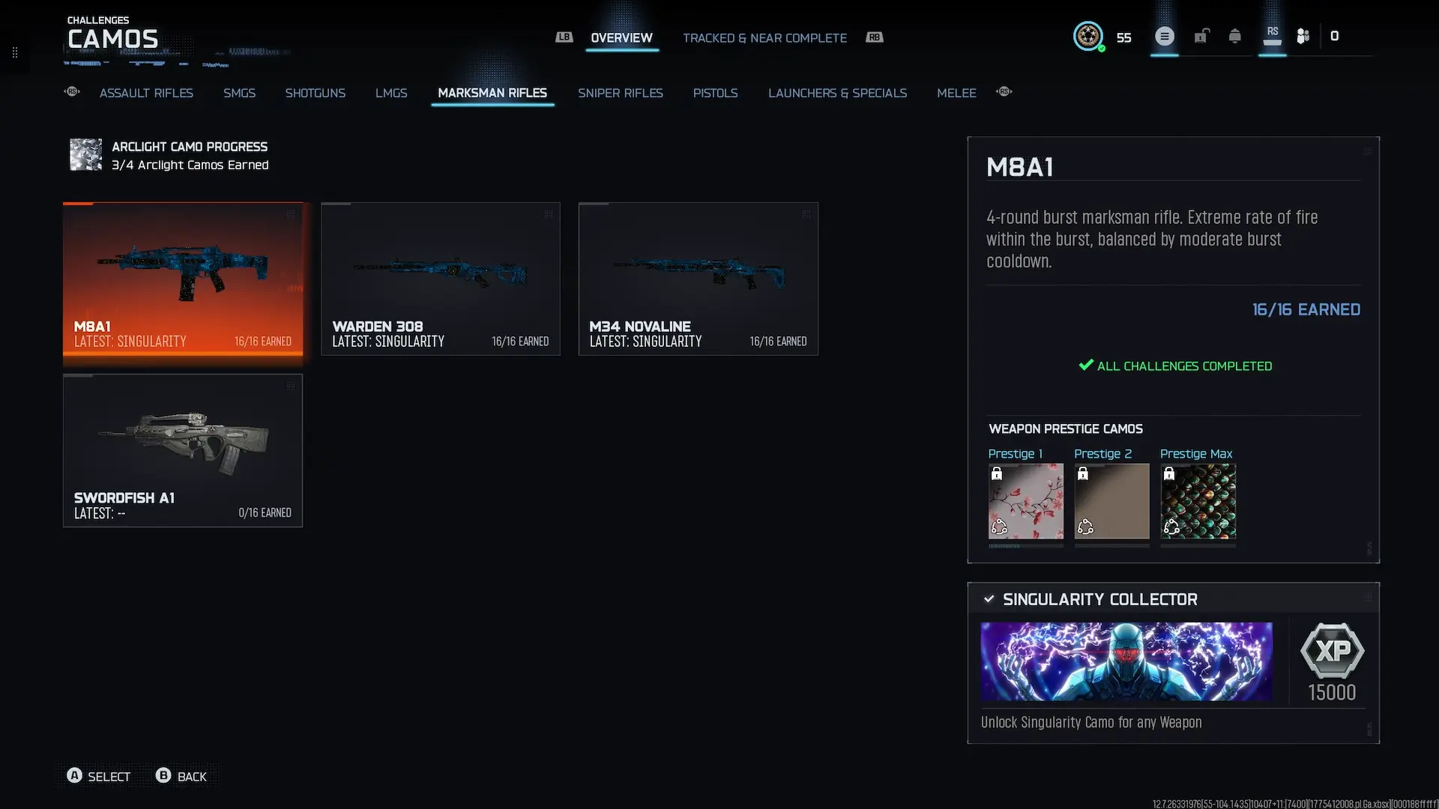
Task: Click the unlock padlock icon in header
Action: [1201, 36]
